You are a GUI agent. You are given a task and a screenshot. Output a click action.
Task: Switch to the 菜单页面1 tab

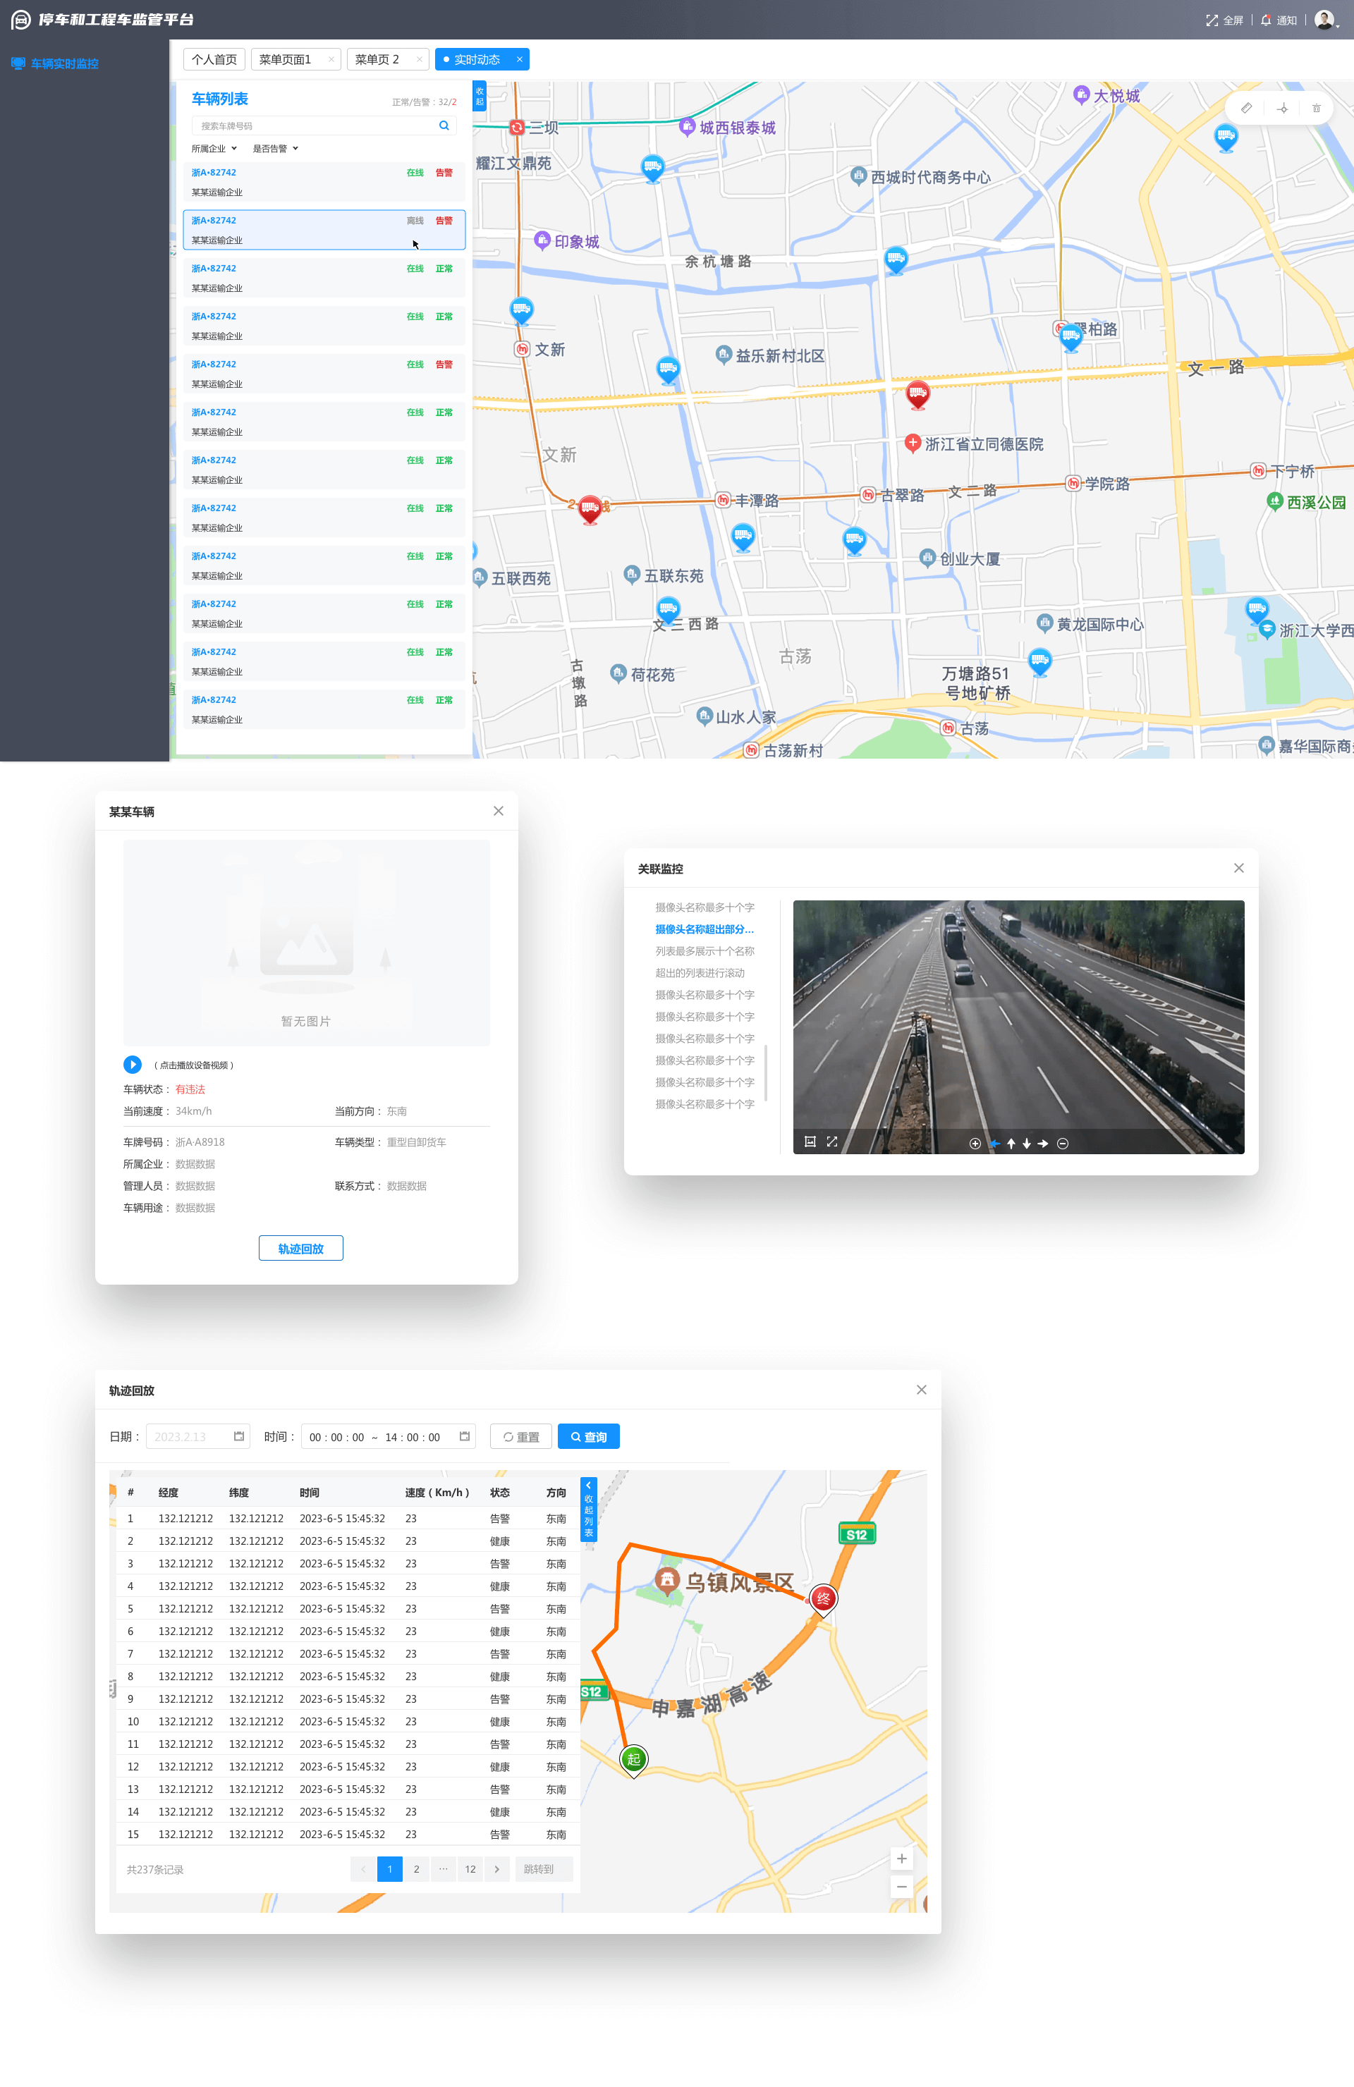[285, 60]
